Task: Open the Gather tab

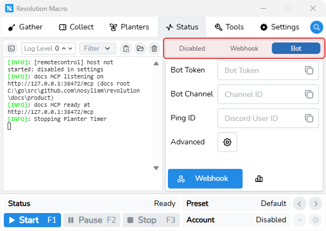Action: point(25,27)
